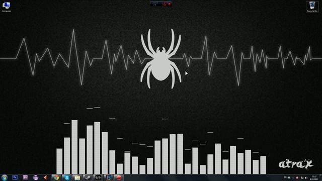
Task: Open the Recycle Bin desktop icon
Action: pos(312,7)
